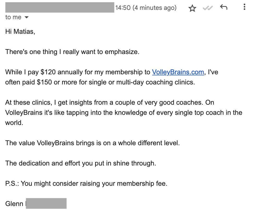Click "The dedication and effort" sentence
Image resolution: width=257 pixels, height=212 pixels.
point(81,163)
